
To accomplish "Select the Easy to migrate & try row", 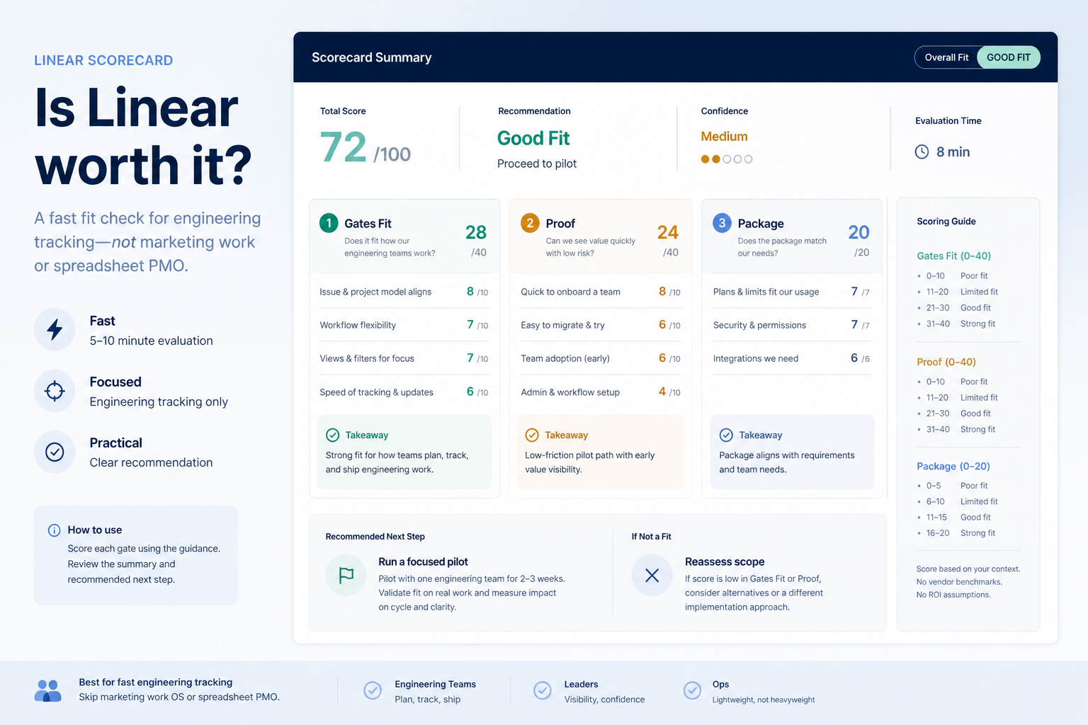I will coord(601,325).
